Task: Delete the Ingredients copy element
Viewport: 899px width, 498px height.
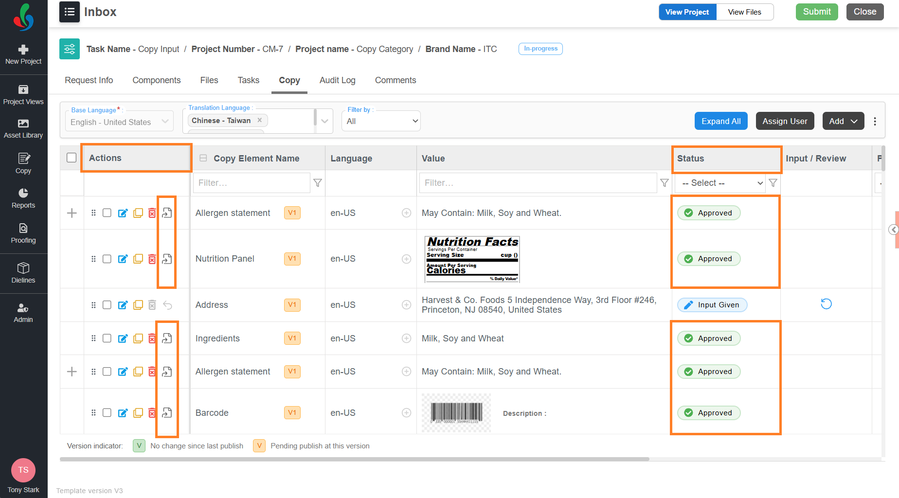Action: pos(152,338)
